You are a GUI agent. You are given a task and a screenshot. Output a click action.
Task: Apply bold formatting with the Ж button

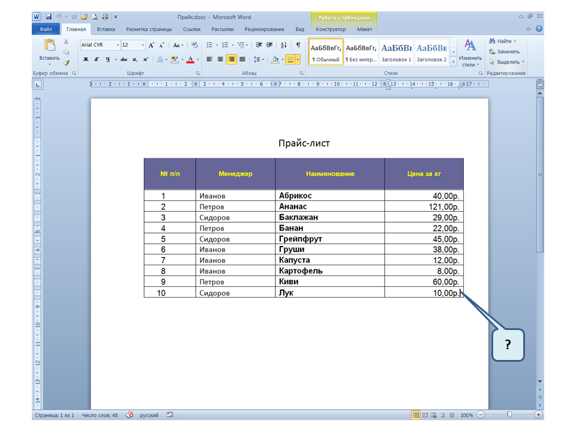(85, 59)
